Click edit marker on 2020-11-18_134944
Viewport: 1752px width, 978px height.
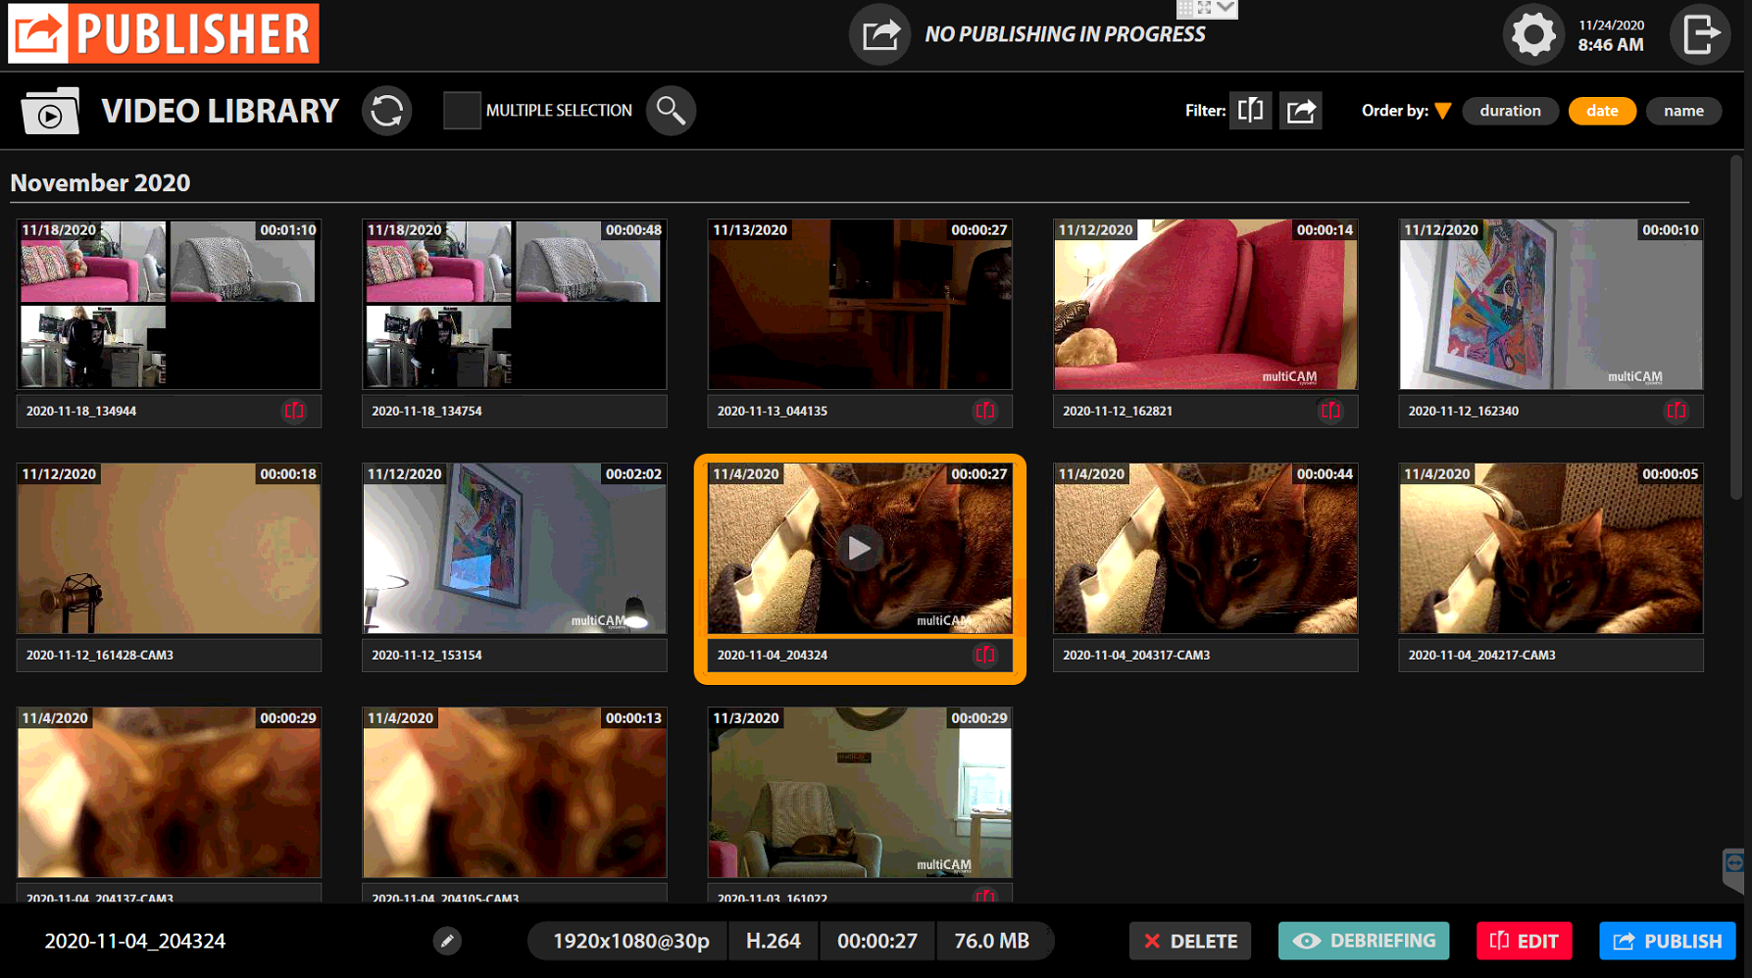[x=295, y=411]
